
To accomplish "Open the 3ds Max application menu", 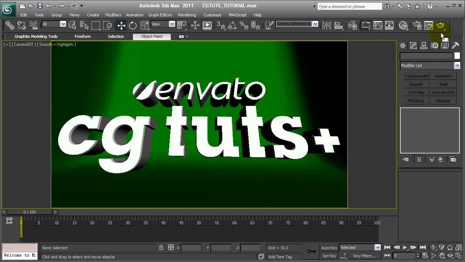I will point(8,9).
